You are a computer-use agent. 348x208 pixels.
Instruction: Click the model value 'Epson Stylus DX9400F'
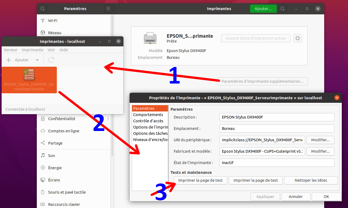[186, 51]
